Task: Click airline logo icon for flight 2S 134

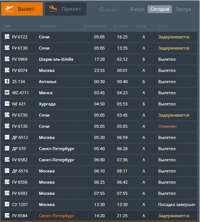Action: click(7, 81)
